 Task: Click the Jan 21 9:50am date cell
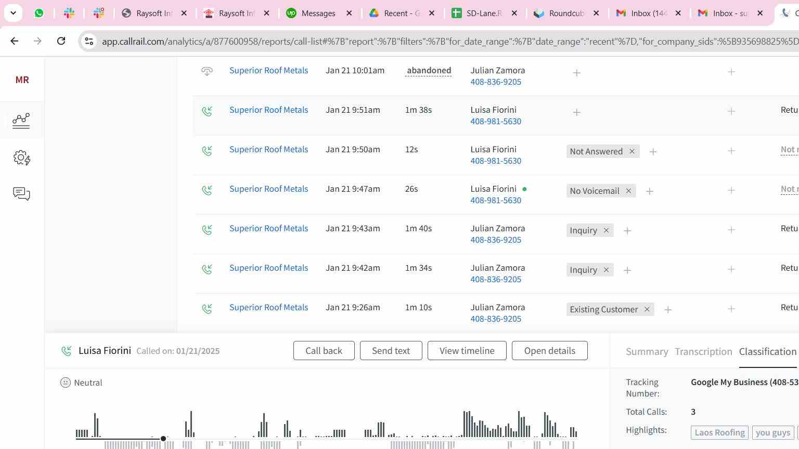click(x=353, y=150)
